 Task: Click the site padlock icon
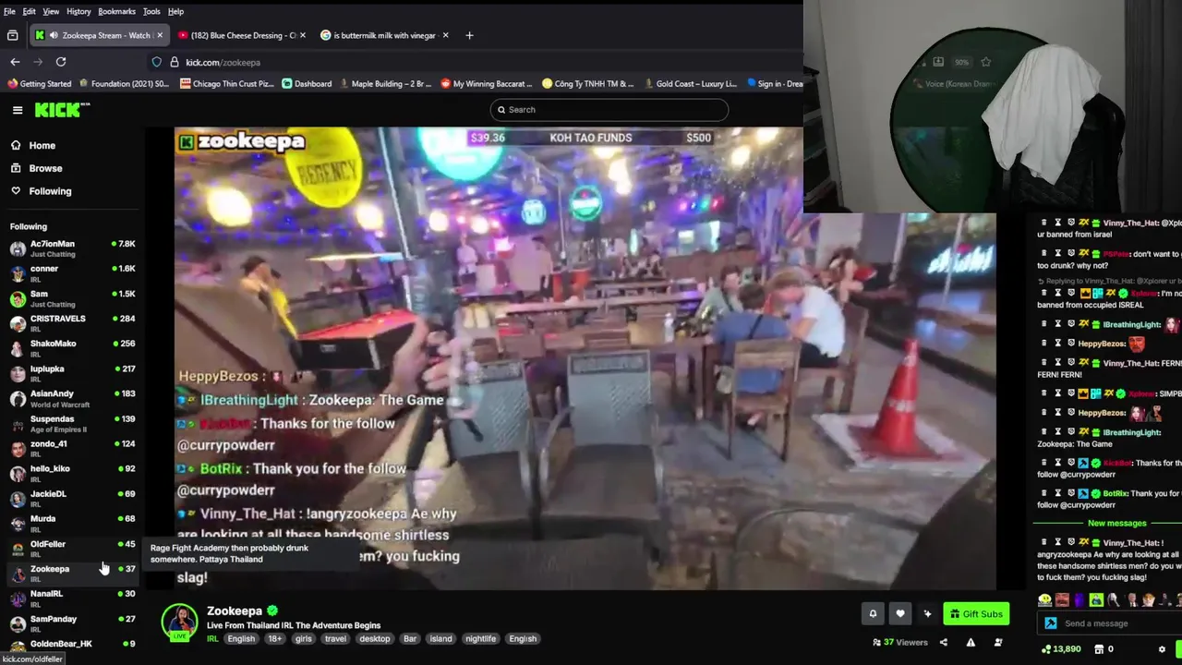[x=174, y=62]
